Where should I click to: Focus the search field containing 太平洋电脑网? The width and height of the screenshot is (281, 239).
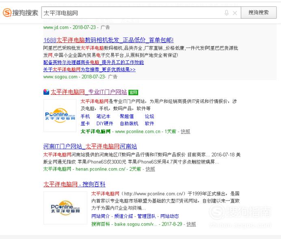(141, 13)
